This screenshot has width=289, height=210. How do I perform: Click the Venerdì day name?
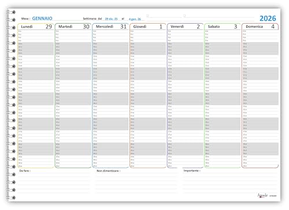[177, 27]
